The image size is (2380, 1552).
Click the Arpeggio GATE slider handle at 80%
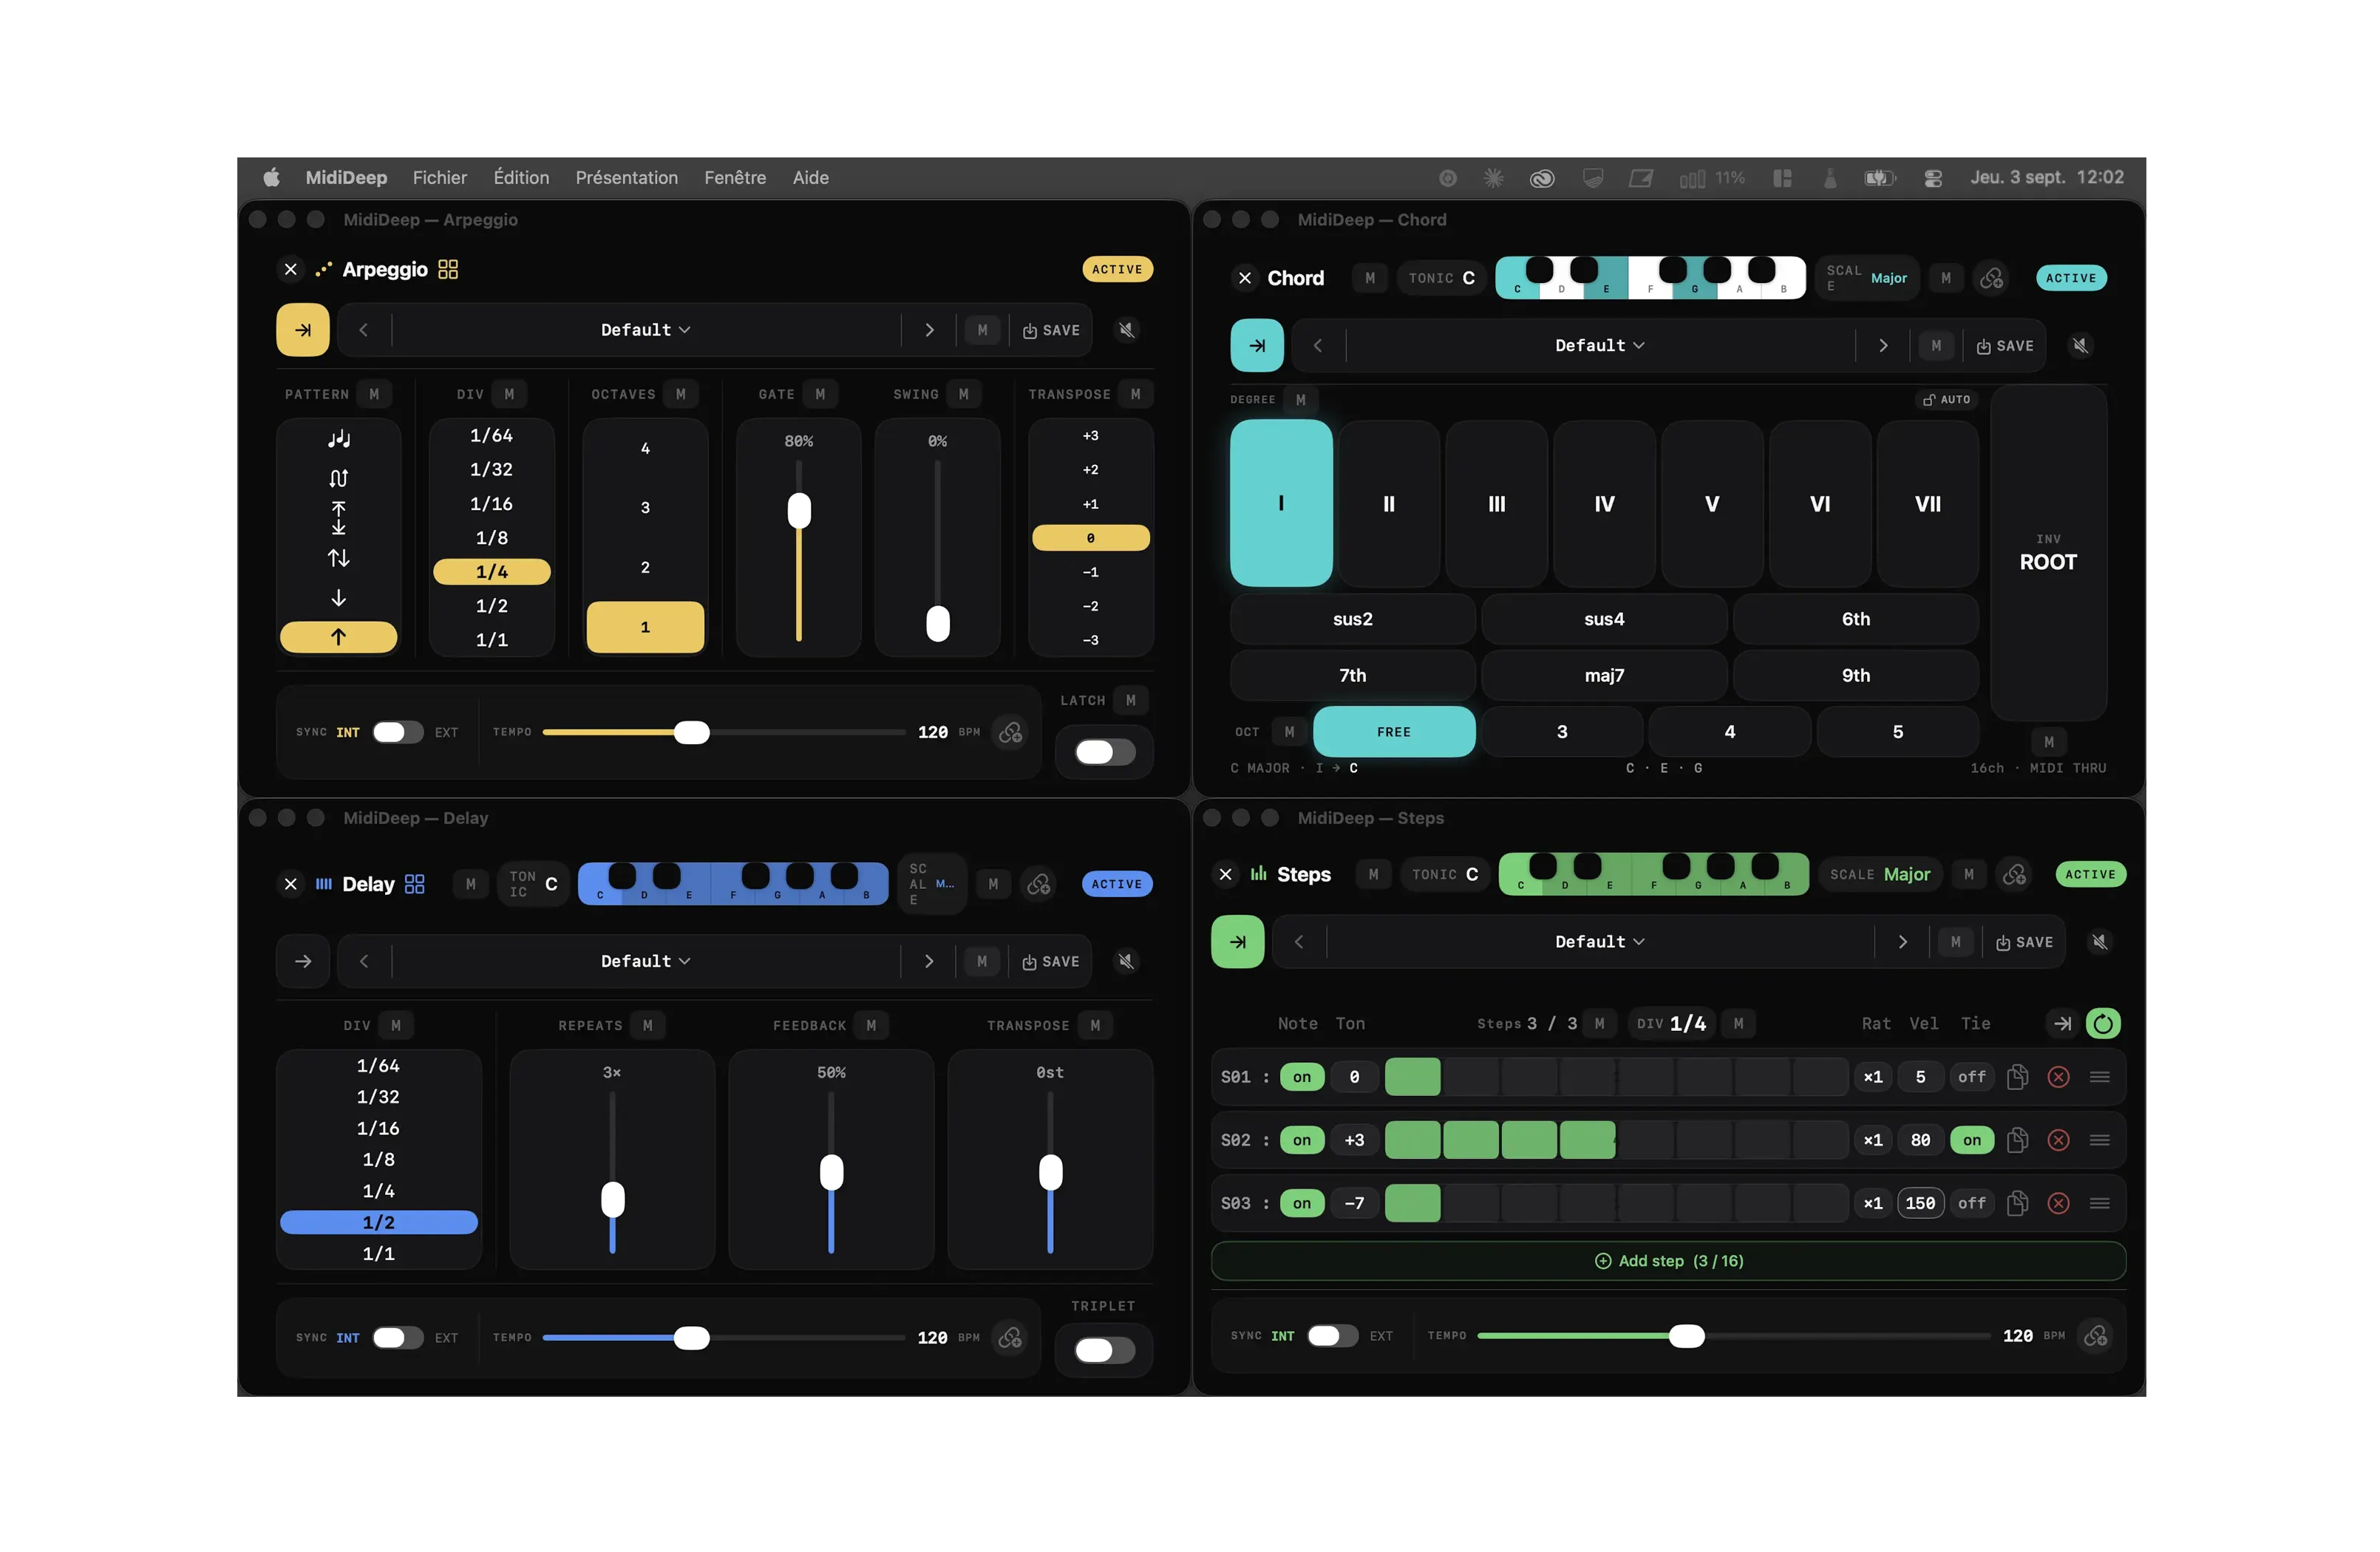[x=799, y=511]
